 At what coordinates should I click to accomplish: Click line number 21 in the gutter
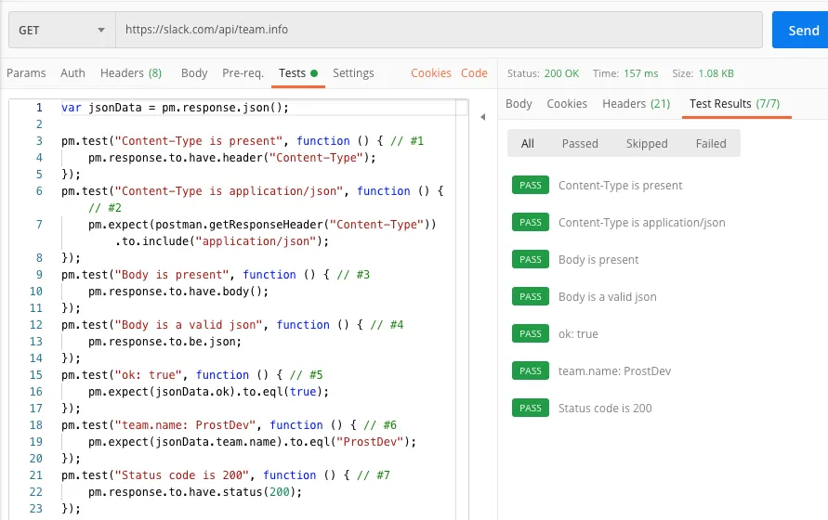36,475
